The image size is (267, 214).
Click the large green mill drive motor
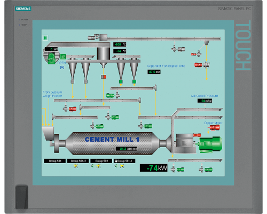click(210, 144)
